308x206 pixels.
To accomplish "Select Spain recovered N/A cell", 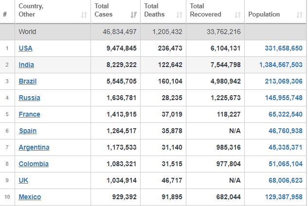I will [x=235, y=131].
